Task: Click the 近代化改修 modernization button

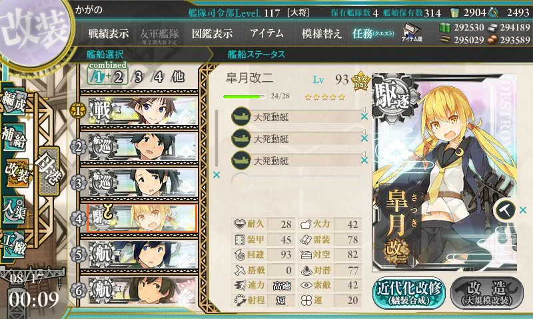Action: click(x=409, y=292)
